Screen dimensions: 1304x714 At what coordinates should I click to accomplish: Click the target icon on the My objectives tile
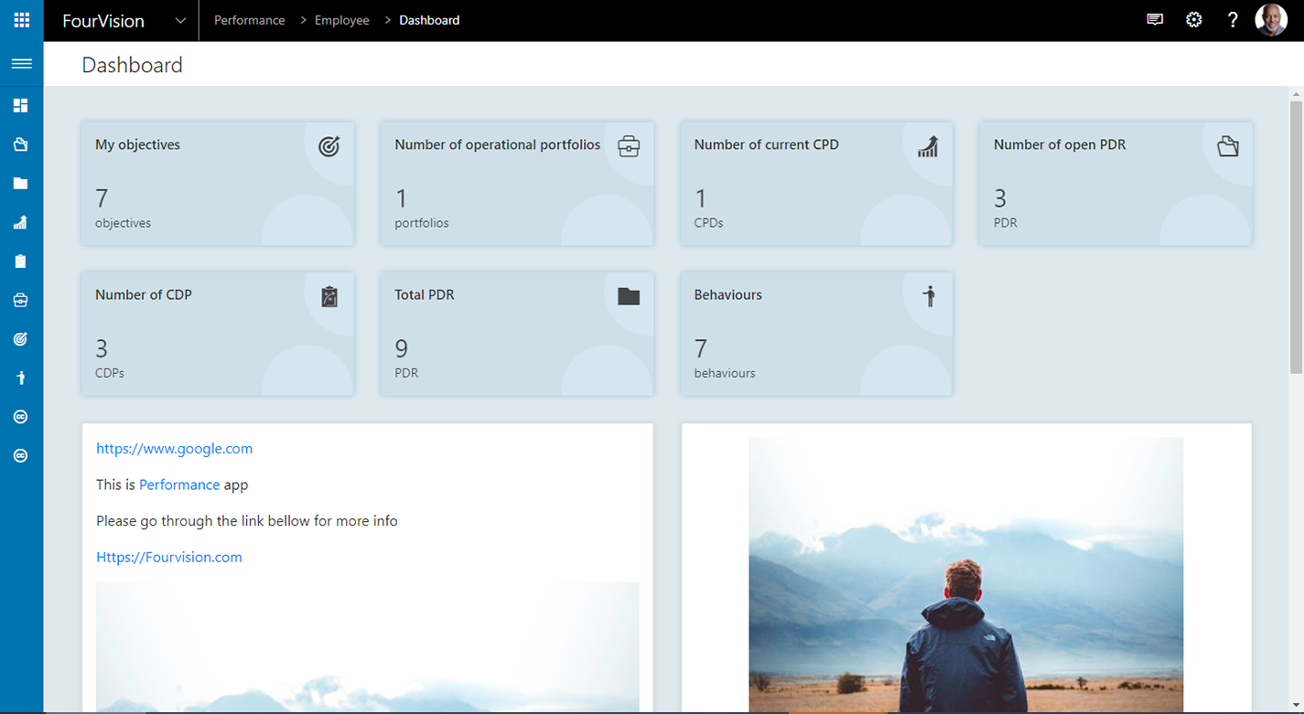click(x=329, y=146)
